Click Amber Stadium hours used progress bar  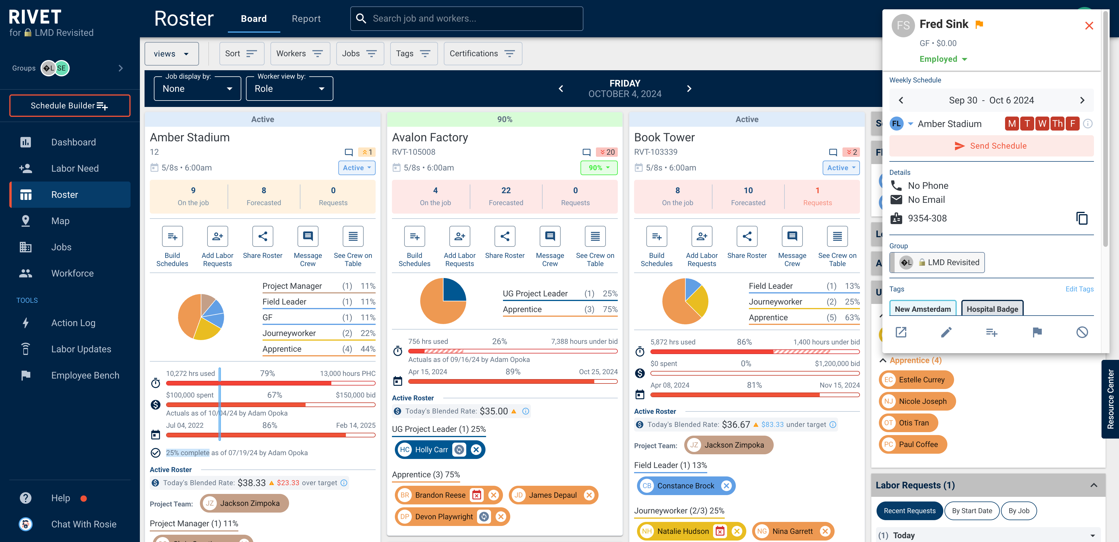coord(271,383)
